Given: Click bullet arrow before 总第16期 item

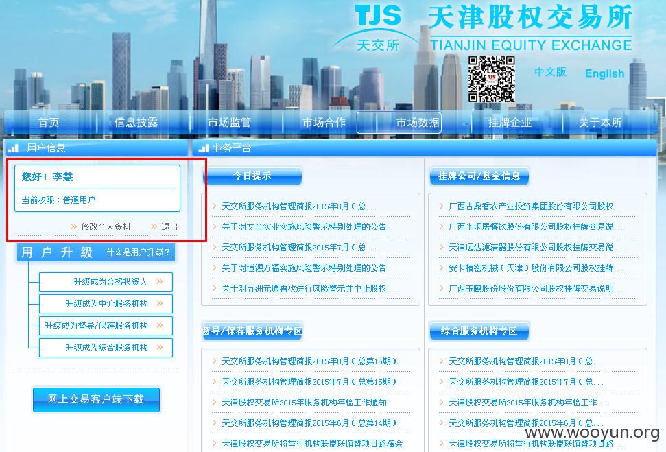Looking at the screenshot, I should (215, 361).
